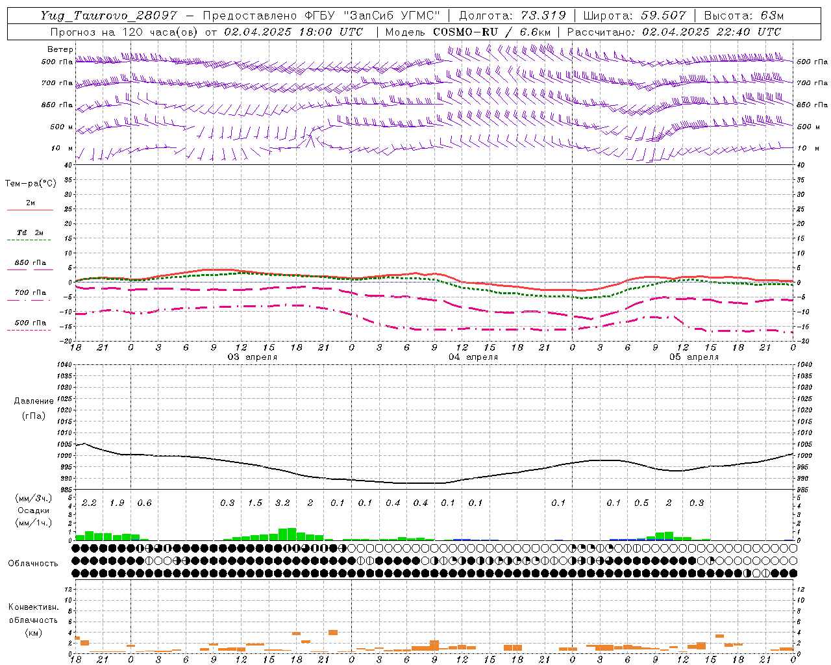
Task: Click the precipitation value 1.9
Action: 116,503
